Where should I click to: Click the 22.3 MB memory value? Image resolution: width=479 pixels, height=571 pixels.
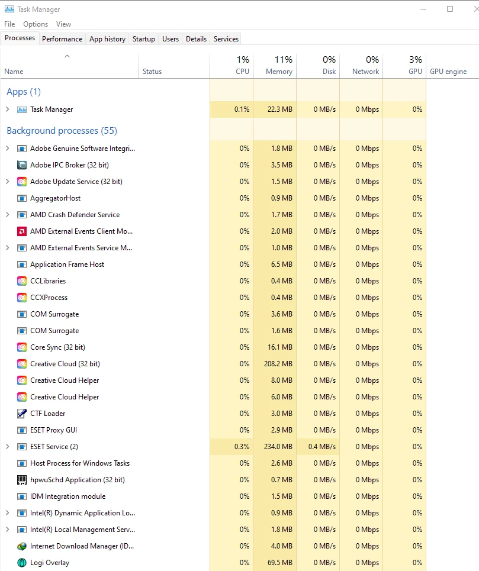point(279,109)
